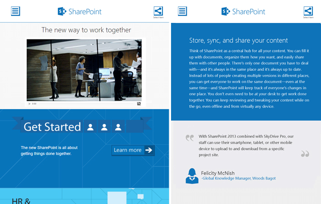The height and width of the screenshot is (204, 321).
Task: Open the 'HR &' tile heading
Action: [21, 201]
